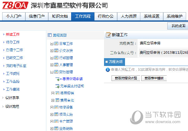The height and width of the screenshot is (131, 188).
Task: Click the 工作名称/文号 input field
Action: click(163, 52)
